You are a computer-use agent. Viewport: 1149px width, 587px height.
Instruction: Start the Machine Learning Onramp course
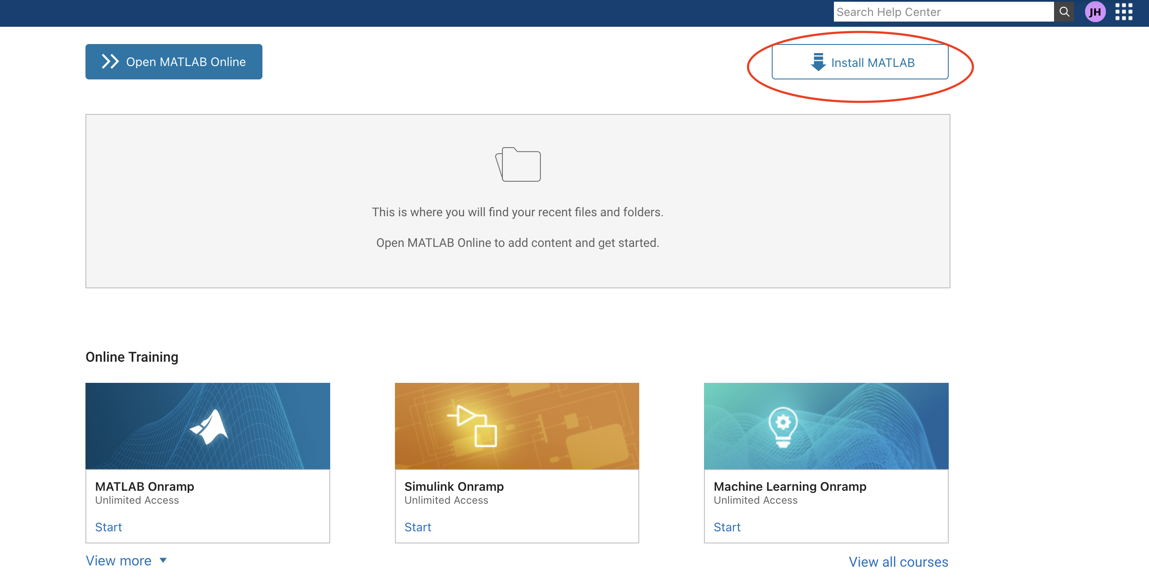pos(726,527)
